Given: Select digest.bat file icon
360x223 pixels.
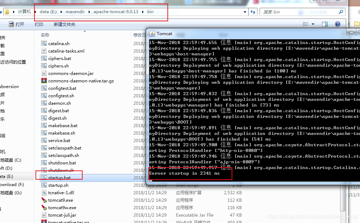Looking at the screenshot, I should click(x=44, y=110).
